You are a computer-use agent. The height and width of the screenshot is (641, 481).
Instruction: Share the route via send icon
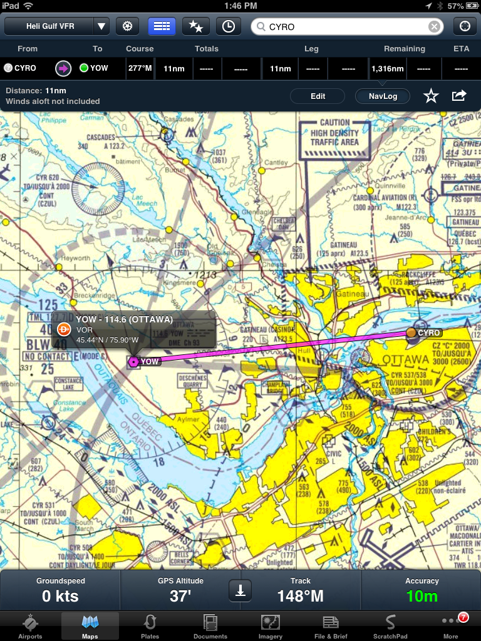(x=459, y=96)
